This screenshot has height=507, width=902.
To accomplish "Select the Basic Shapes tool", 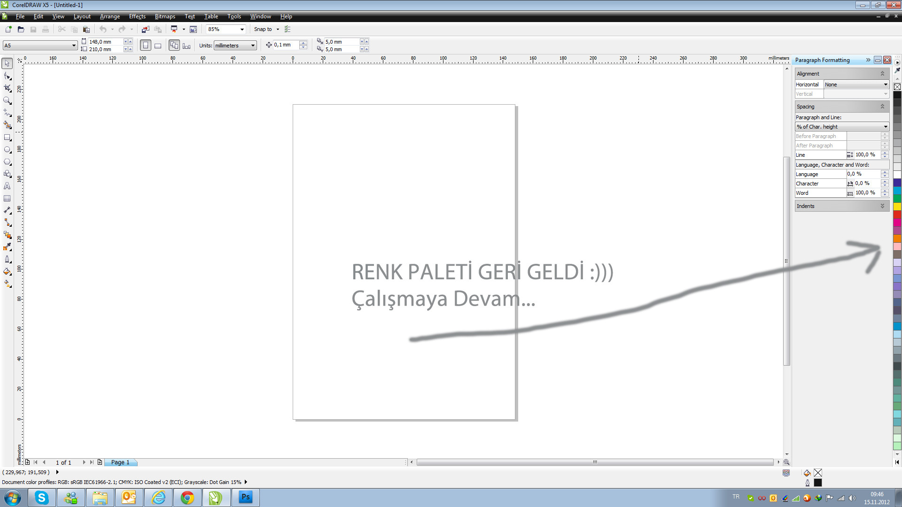I will pos(7,174).
